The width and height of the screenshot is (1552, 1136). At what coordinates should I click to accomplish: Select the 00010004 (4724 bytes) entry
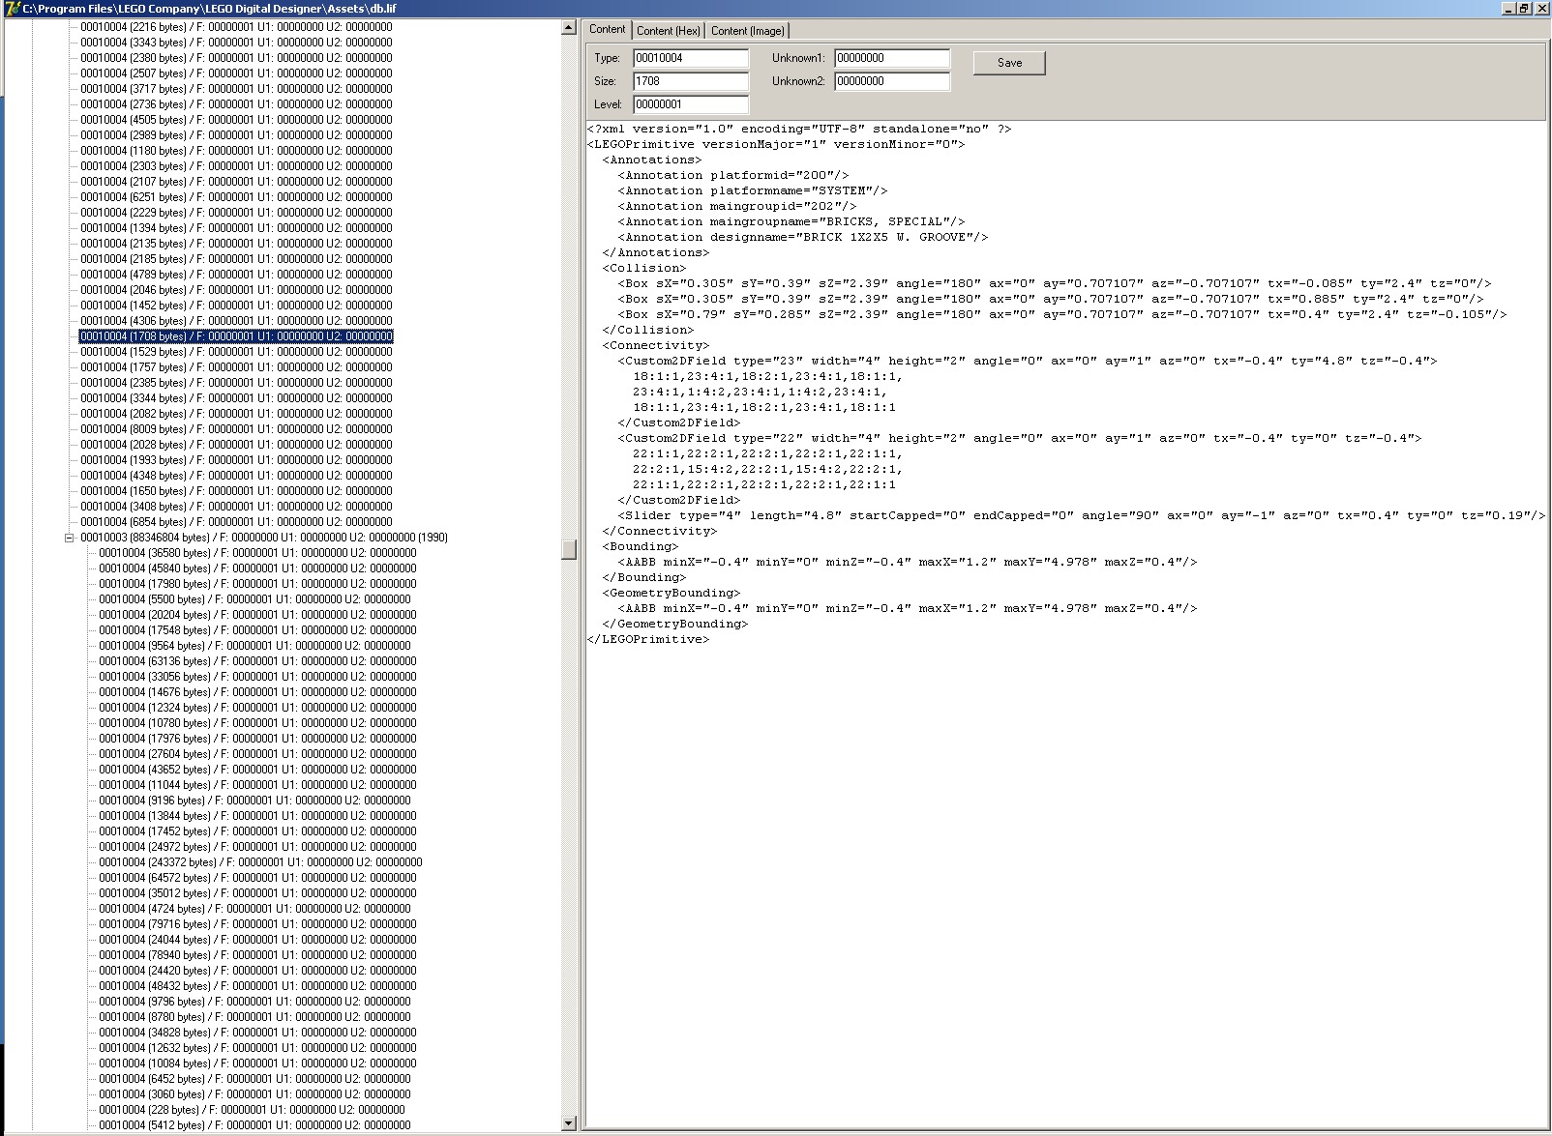coord(254,909)
